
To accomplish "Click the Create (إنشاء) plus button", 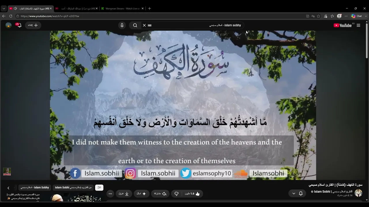I will click(33, 25).
